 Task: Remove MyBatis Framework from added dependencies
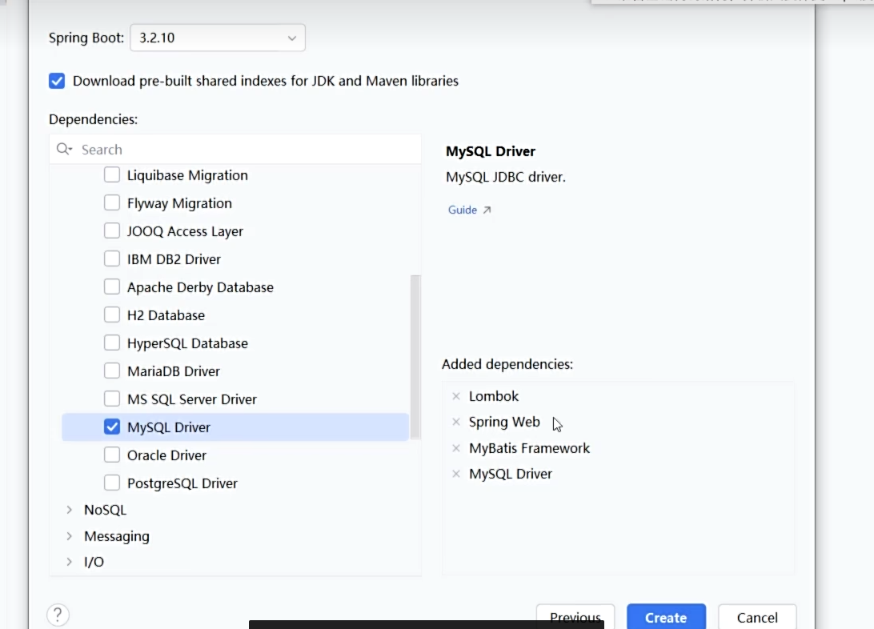pyautogui.click(x=456, y=448)
